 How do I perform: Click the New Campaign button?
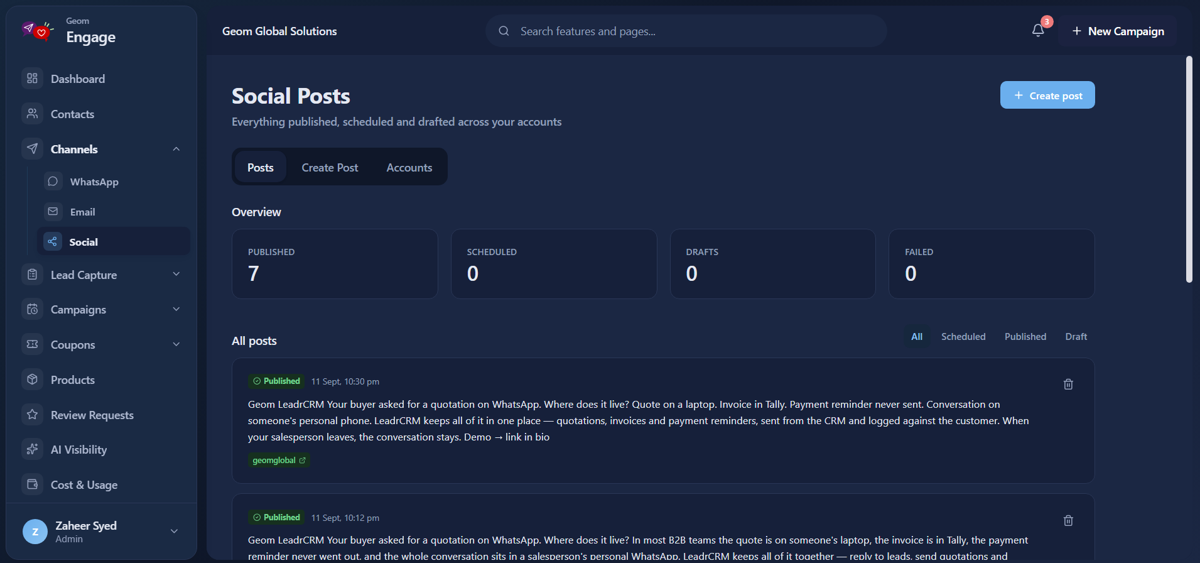point(1118,31)
